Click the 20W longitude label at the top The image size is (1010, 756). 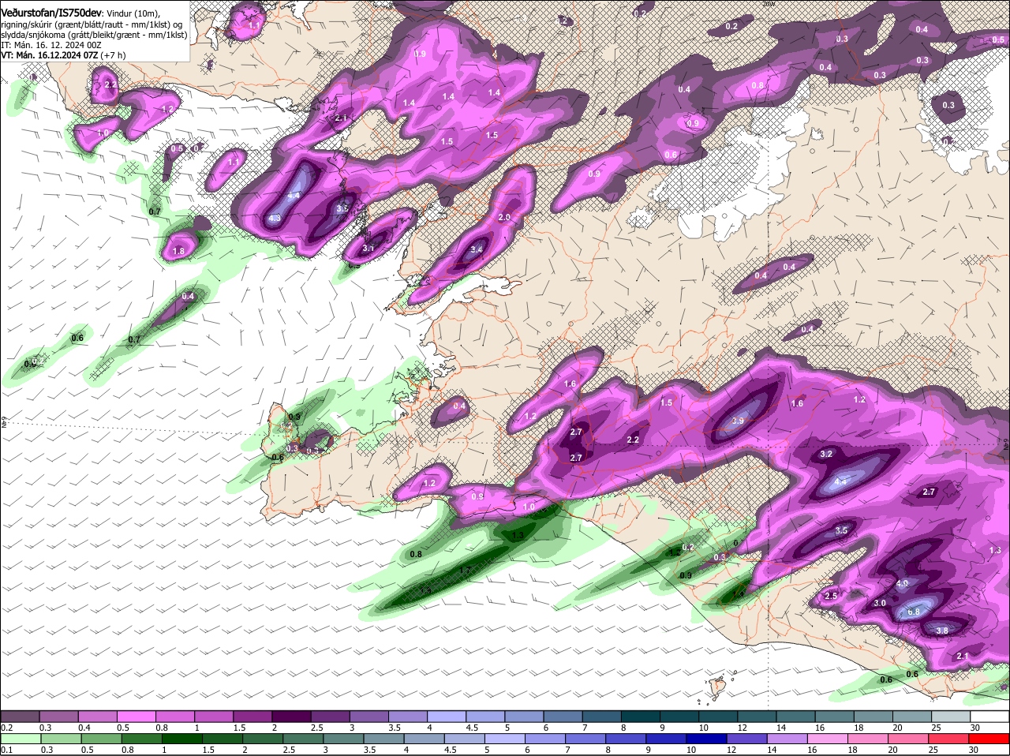pyautogui.click(x=769, y=4)
